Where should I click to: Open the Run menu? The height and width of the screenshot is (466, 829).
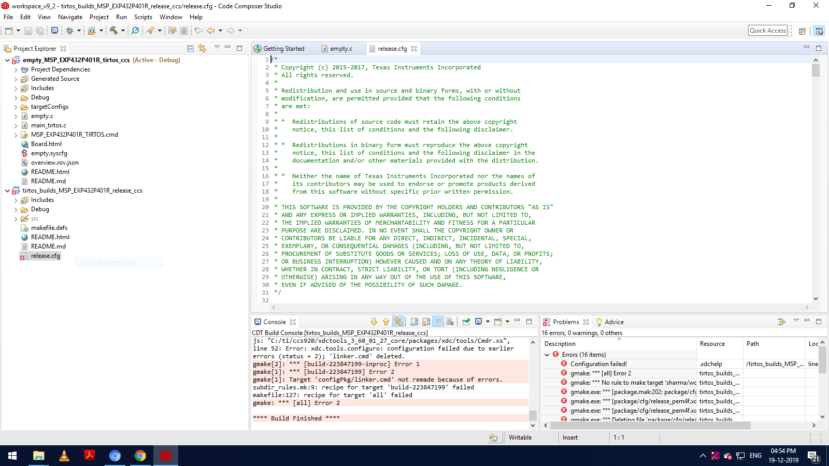(121, 17)
